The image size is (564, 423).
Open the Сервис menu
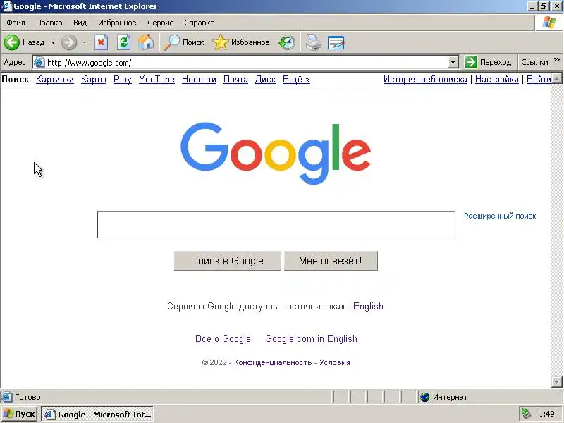coord(160,23)
